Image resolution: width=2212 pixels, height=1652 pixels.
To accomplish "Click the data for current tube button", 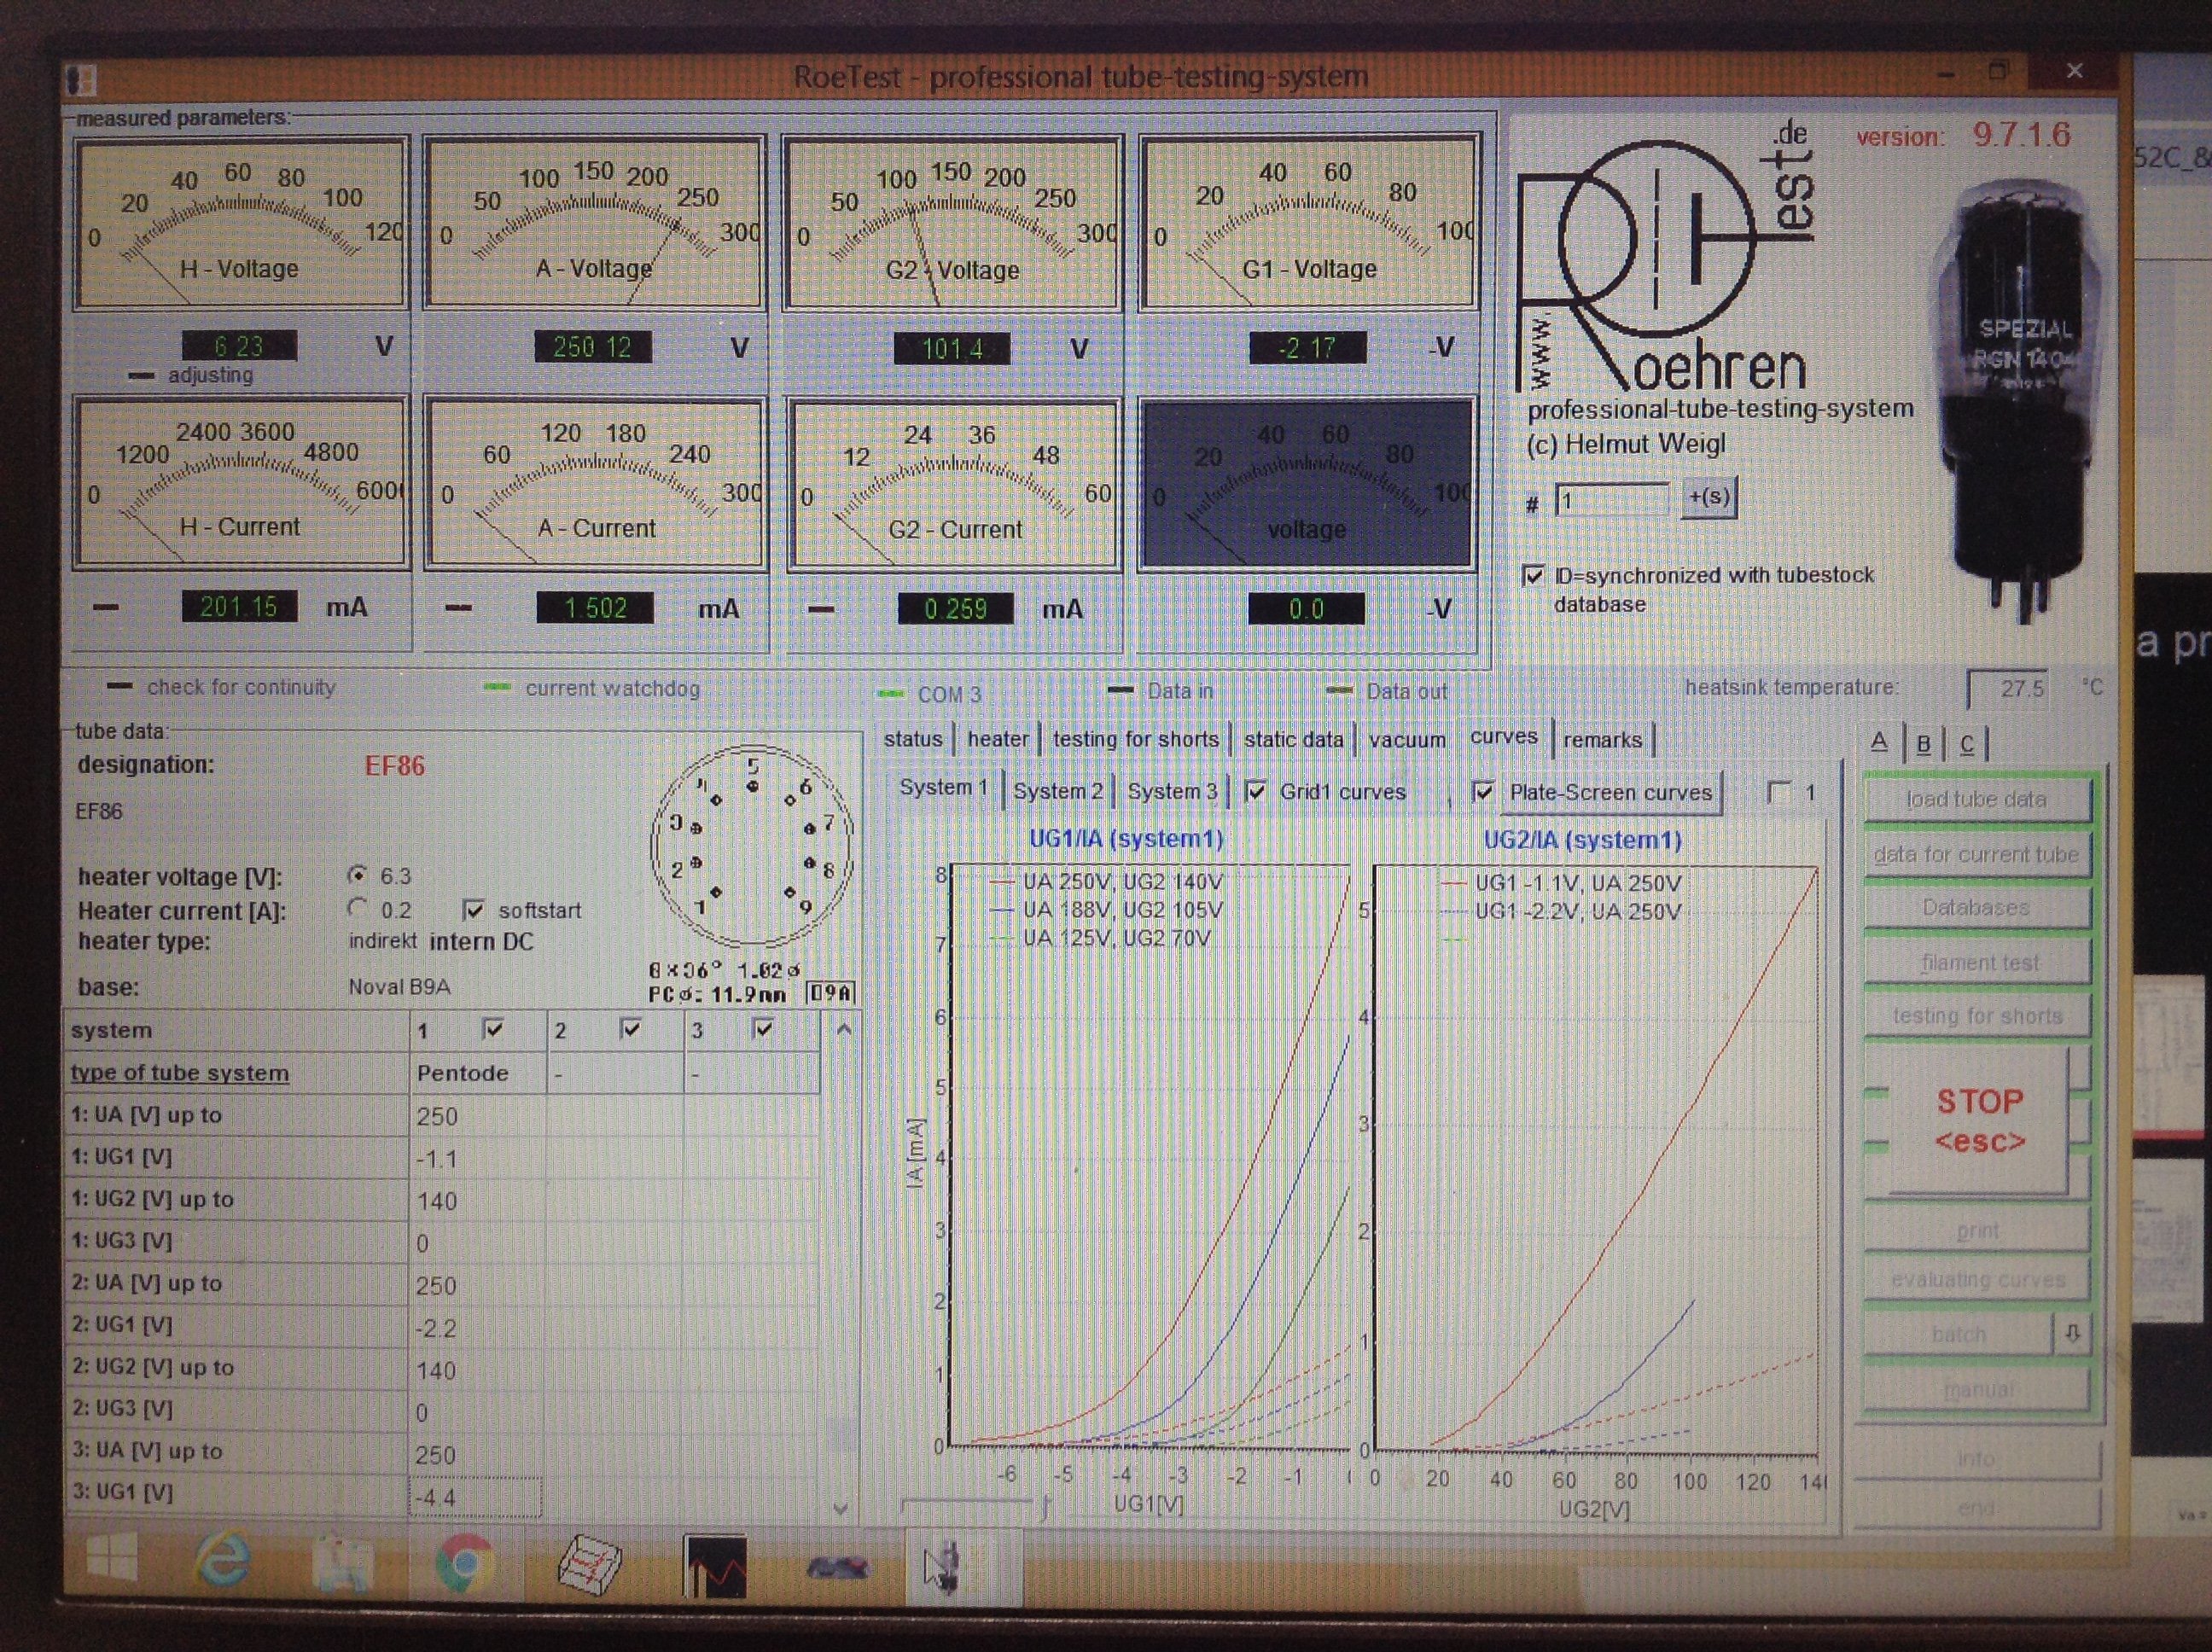I will click(x=1977, y=855).
